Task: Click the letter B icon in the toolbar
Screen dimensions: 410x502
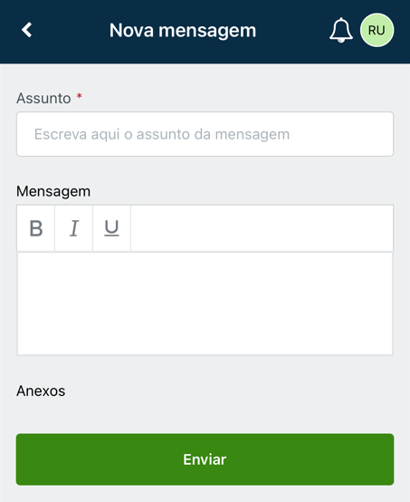Action: (36, 228)
